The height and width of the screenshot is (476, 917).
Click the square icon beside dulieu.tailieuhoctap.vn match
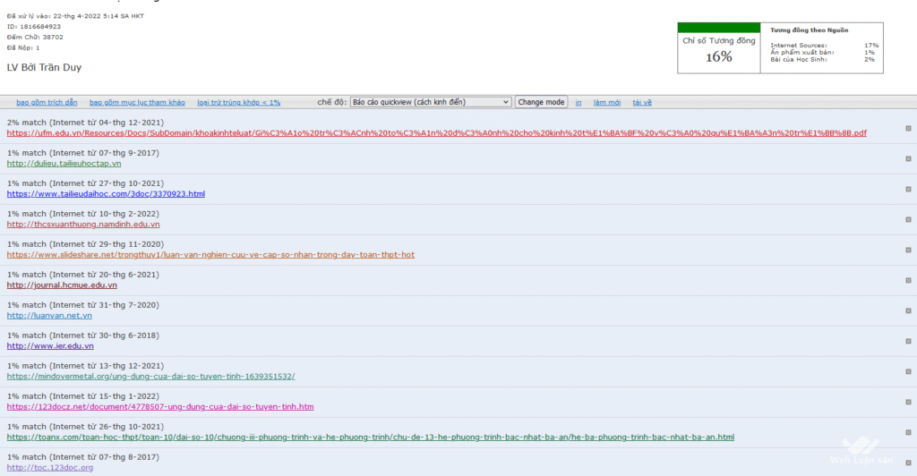(908, 158)
